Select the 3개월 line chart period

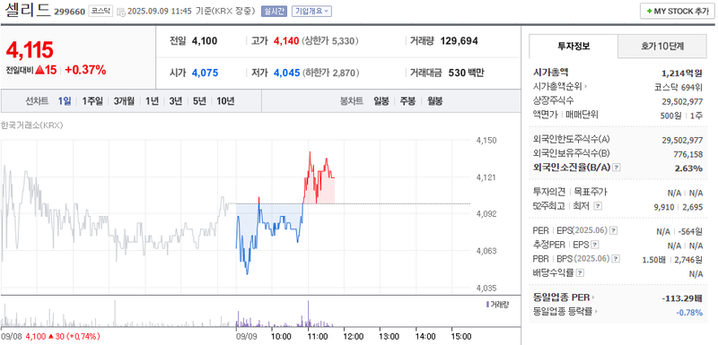coord(124,101)
